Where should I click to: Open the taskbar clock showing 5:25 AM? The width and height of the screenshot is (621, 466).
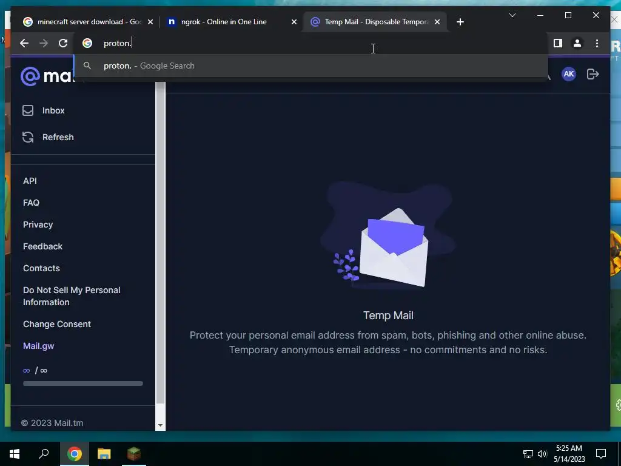569,454
